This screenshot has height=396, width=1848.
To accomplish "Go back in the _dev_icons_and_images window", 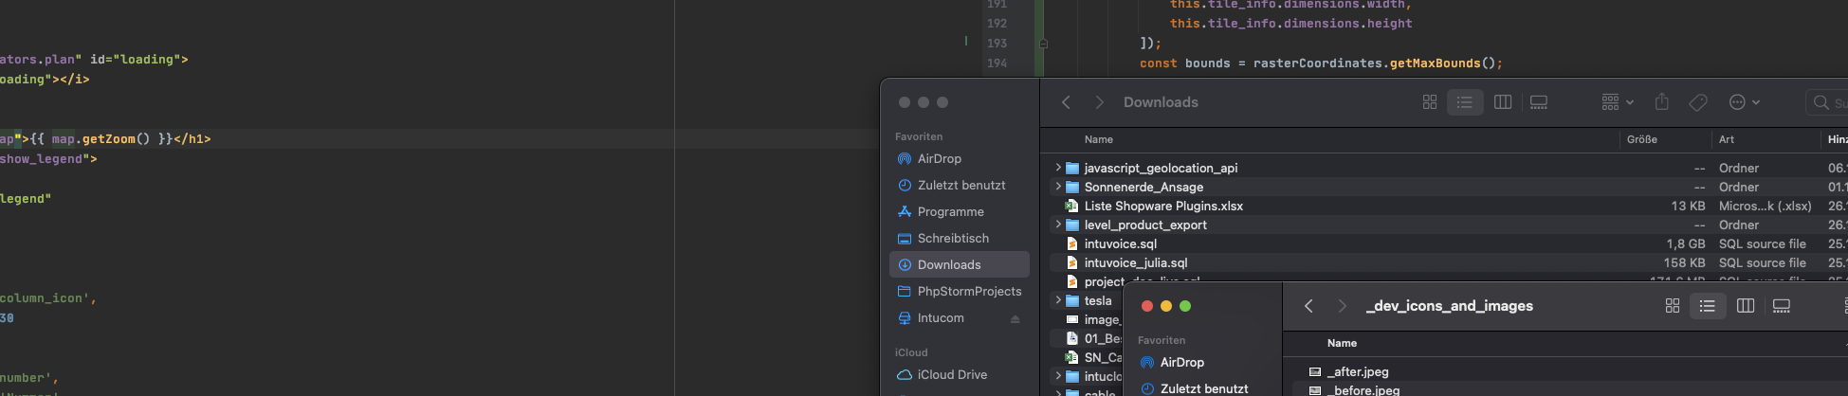I will tap(1309, 306).
